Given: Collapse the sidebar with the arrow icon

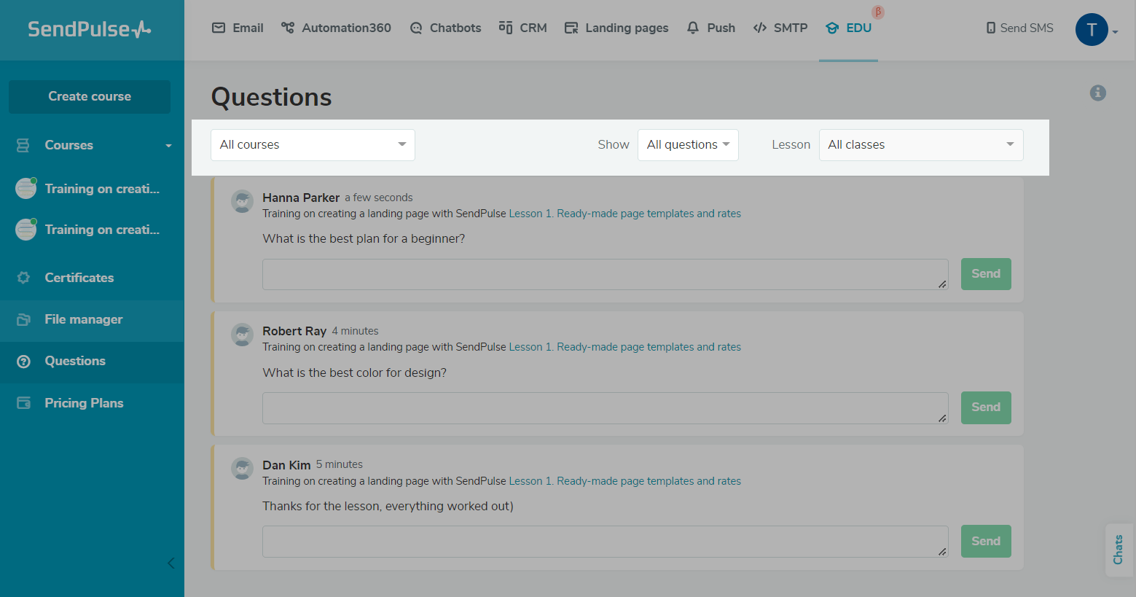Looking at the screenshot, I should tap(171, 563).
